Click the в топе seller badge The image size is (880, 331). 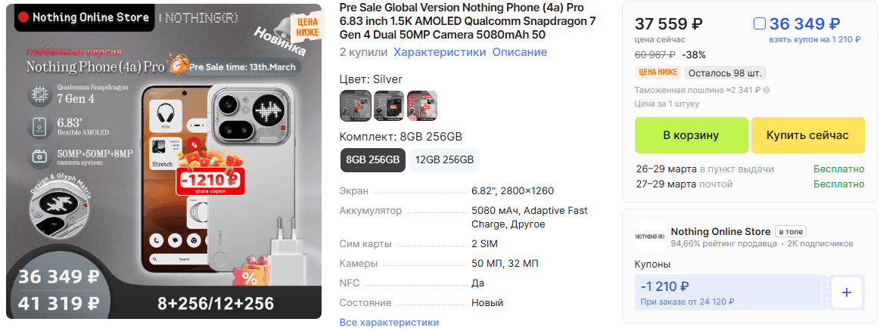[x=790, y=231]
